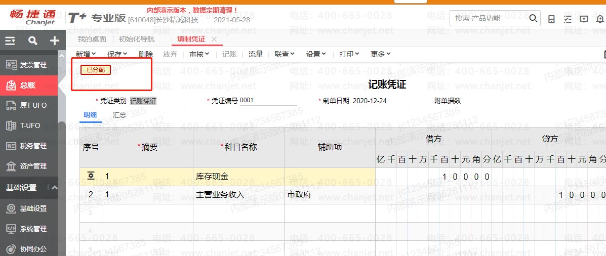Expand the 新增 dropdown menu
This screenshot has height=256, width=606.
(86, 55)
